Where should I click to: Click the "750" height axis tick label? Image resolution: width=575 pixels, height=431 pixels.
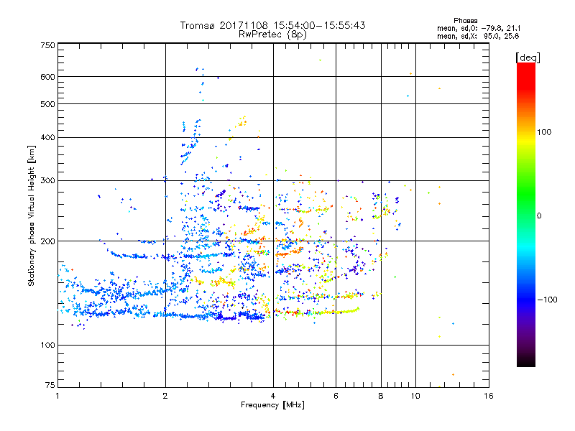[x=47, y=45]
